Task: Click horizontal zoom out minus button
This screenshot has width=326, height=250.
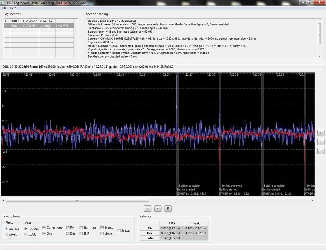Action: 148,208
